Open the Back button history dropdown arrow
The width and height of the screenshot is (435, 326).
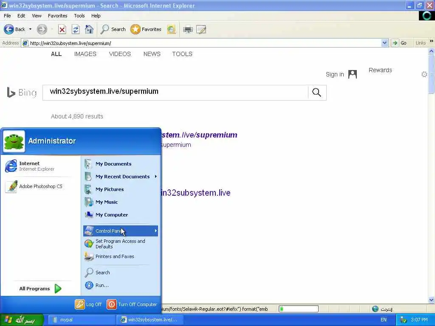click(x=30, y=29)
